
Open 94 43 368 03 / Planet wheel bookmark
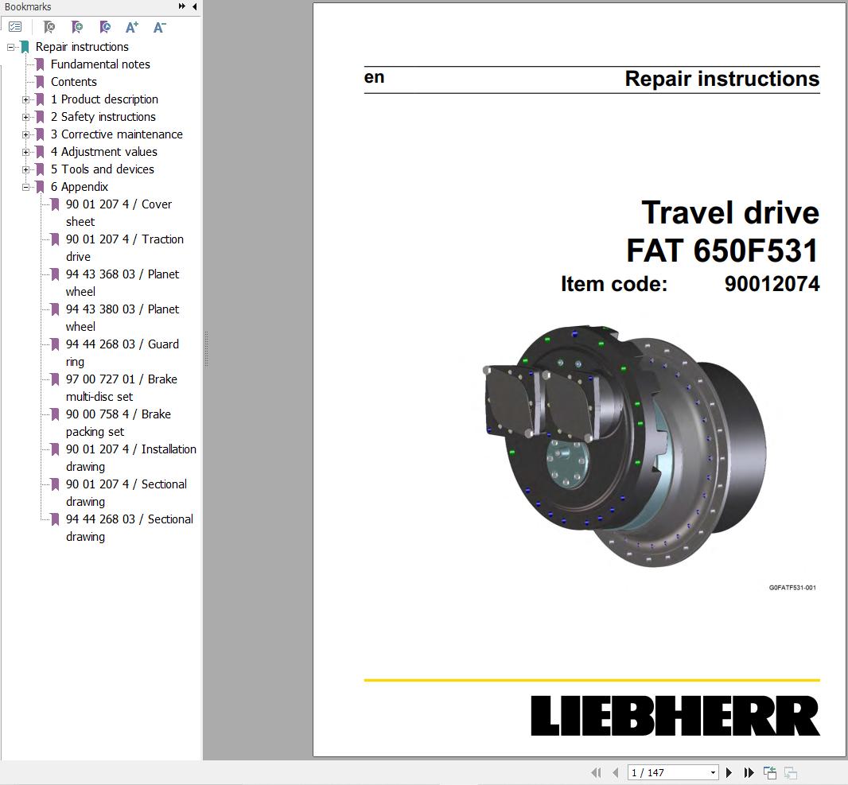tap(123, 283)
